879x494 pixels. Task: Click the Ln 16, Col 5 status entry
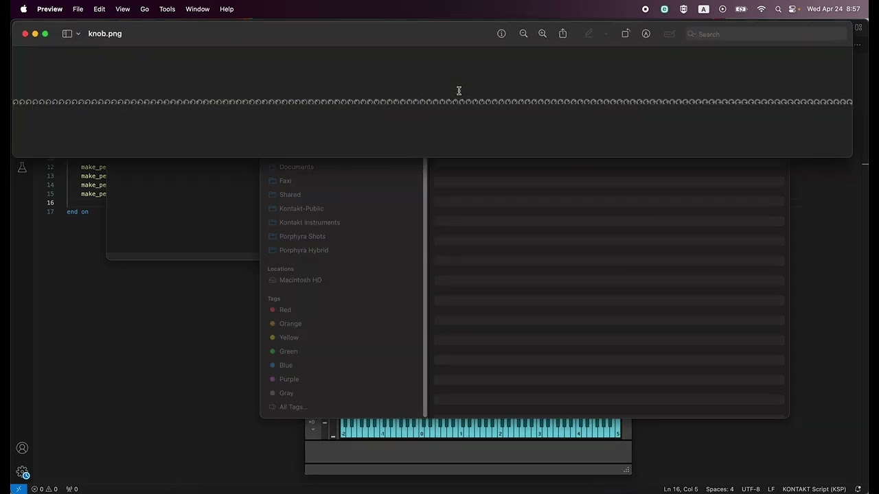pos(681,489)
